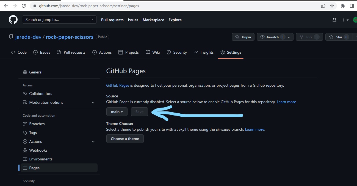Viewport: 357px width, 186px height.
Task: Switch to the repository Pull requests tab
Action: point(71,52)
